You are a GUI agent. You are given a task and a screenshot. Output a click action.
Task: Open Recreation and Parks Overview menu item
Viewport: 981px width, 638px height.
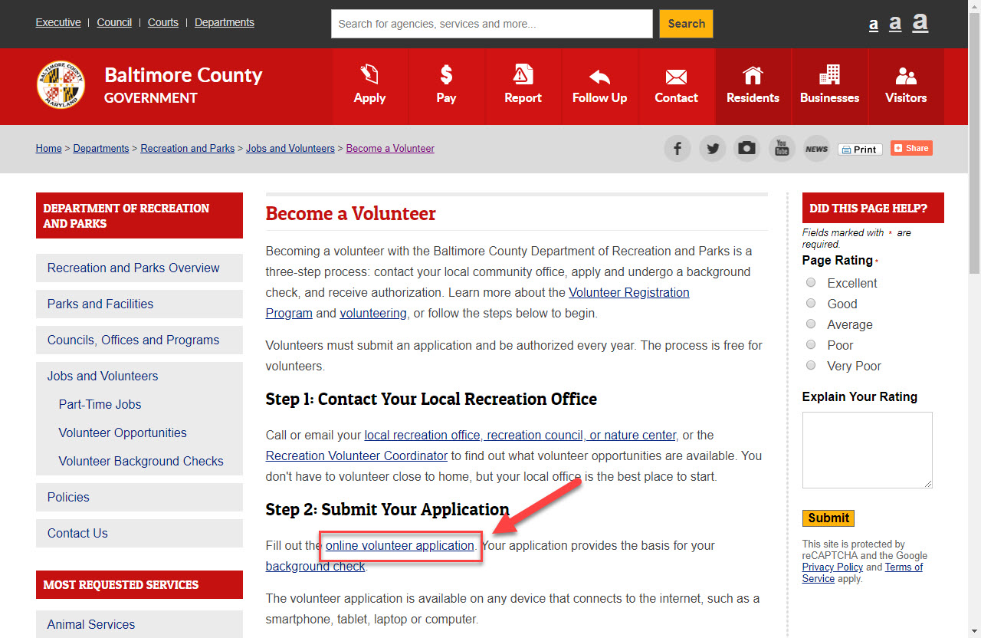pyautogui.click(x=139, y=268)
